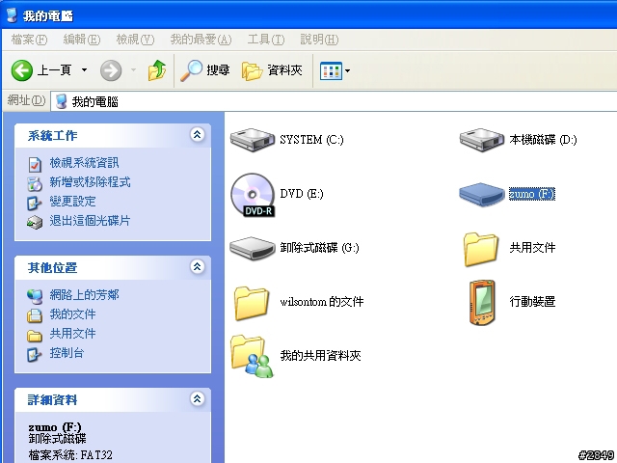
Task: Click the 本機磁碟 (D:) label
Action: [543, 140]
